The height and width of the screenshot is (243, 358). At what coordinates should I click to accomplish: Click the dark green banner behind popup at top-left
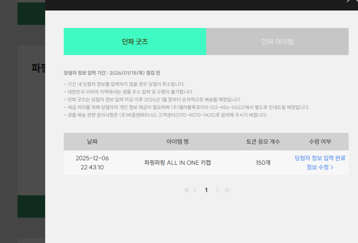(31, 14)
